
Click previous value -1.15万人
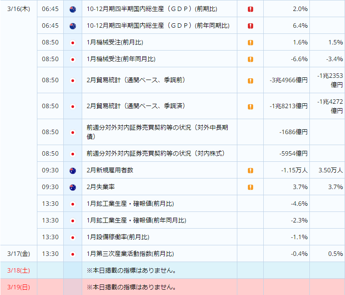click(x=294, y=170)
